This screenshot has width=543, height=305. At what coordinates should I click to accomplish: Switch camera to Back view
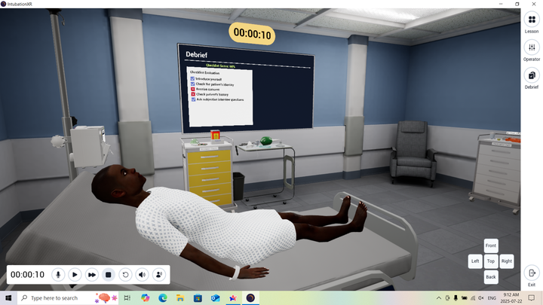click(491, 277)
